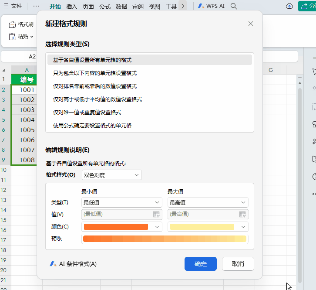Select rule 使用公式确定要设置格式的单元格
Image resolution: width=316 pixels, height=290 pixels.
tap(150, 126)
